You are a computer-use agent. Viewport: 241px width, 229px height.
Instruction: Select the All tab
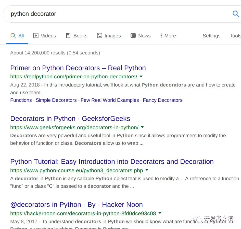point(17,36)
